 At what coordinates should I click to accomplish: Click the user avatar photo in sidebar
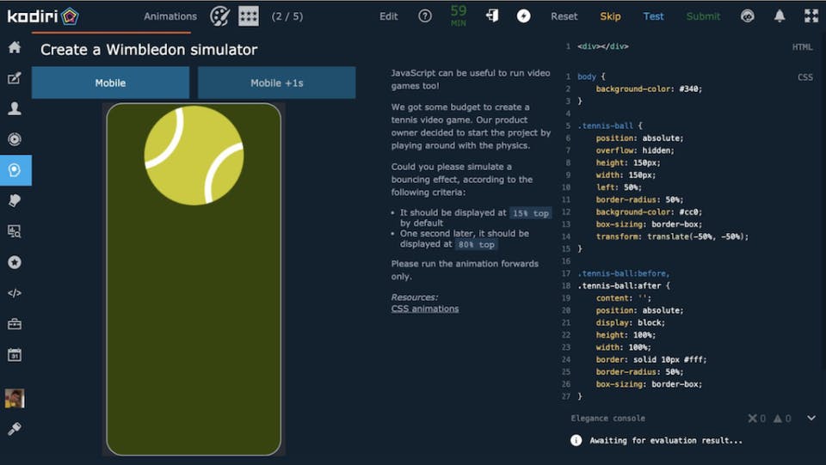click(x=15, y=398)
